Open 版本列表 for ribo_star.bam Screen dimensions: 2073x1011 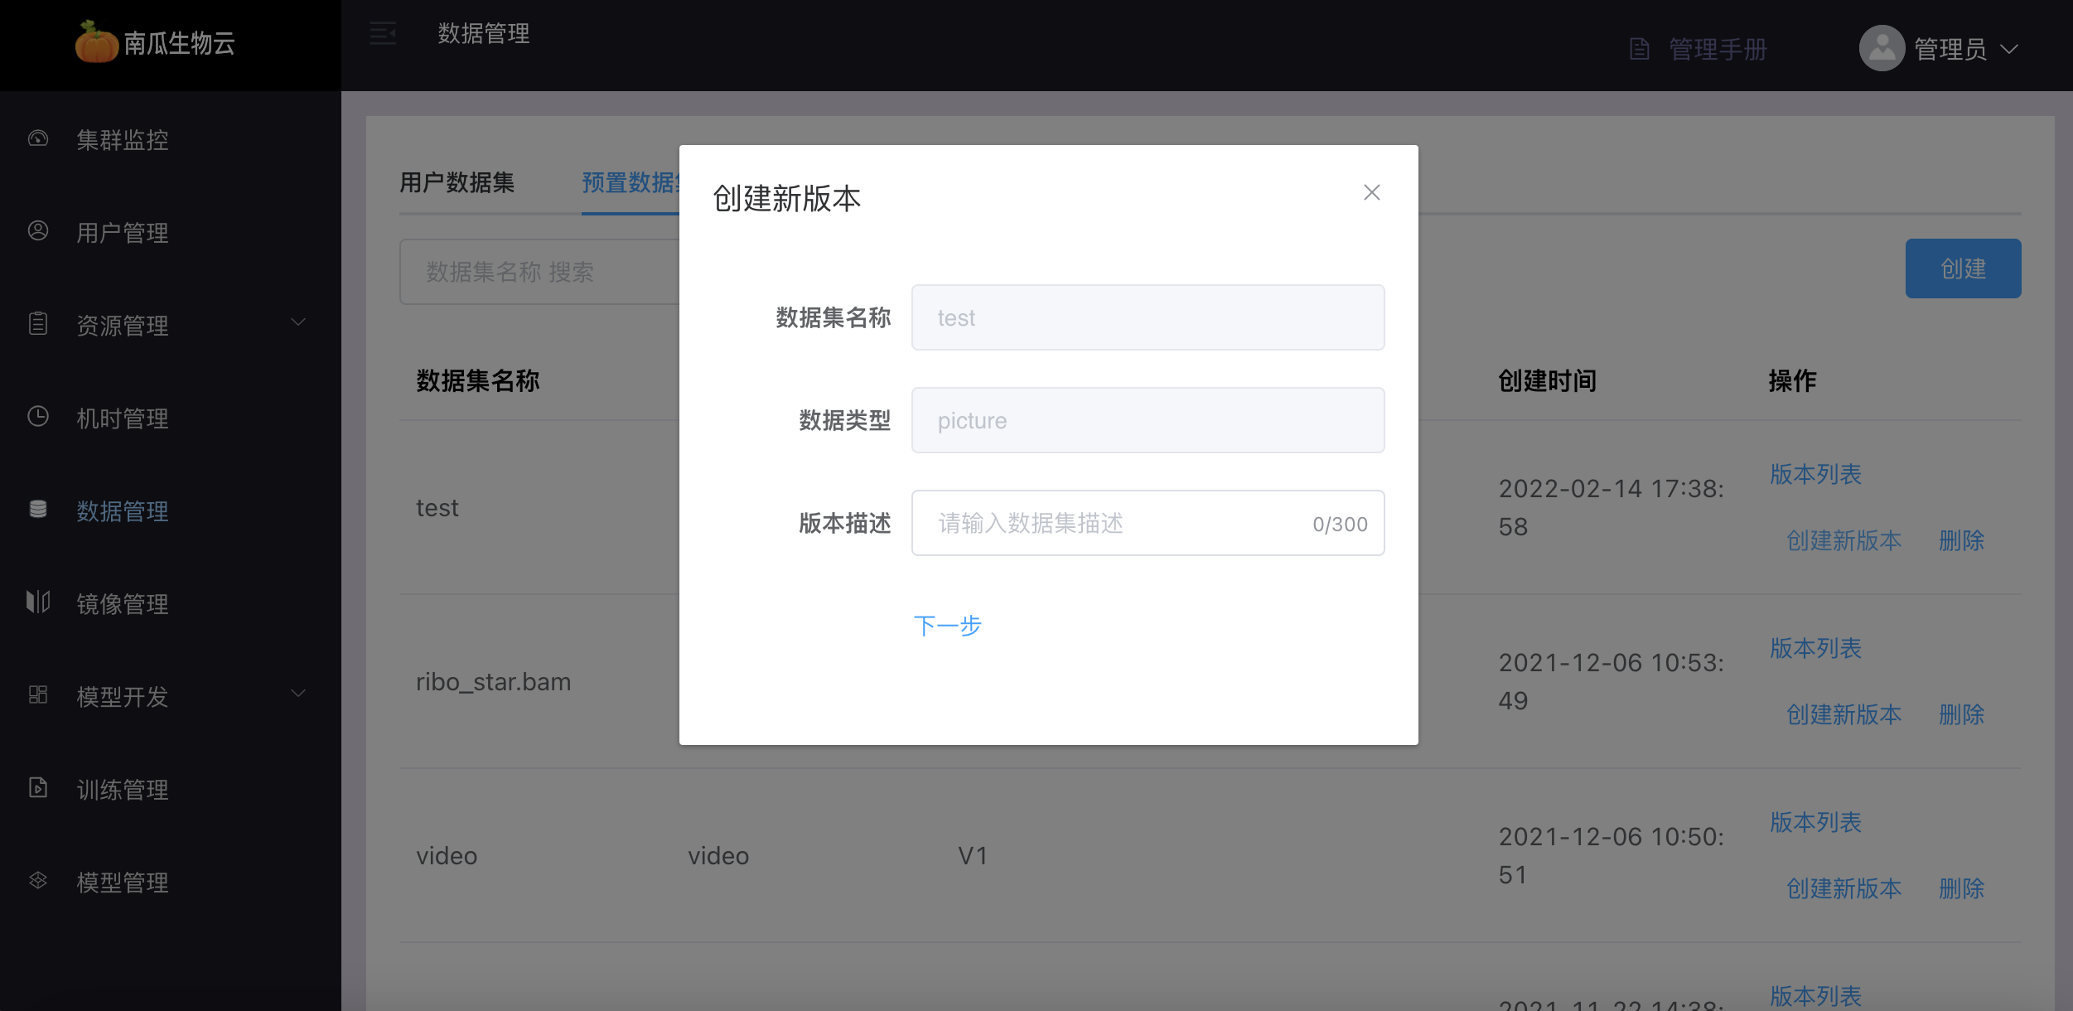tap(1815, 648)
